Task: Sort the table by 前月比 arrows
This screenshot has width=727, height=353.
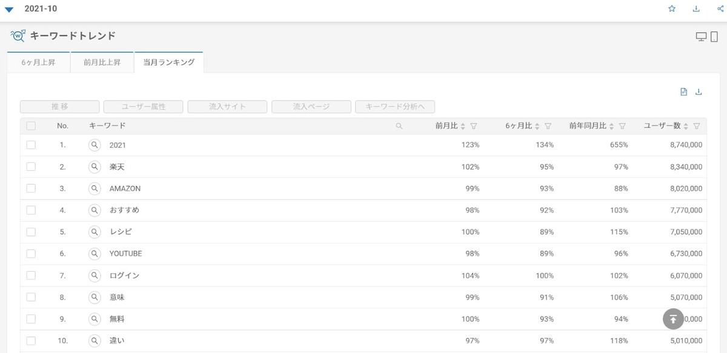Action: (x=463, y=126)
